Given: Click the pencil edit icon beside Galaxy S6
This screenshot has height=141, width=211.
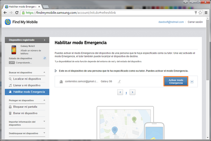Looking at the screenshot, I should 119,81.
